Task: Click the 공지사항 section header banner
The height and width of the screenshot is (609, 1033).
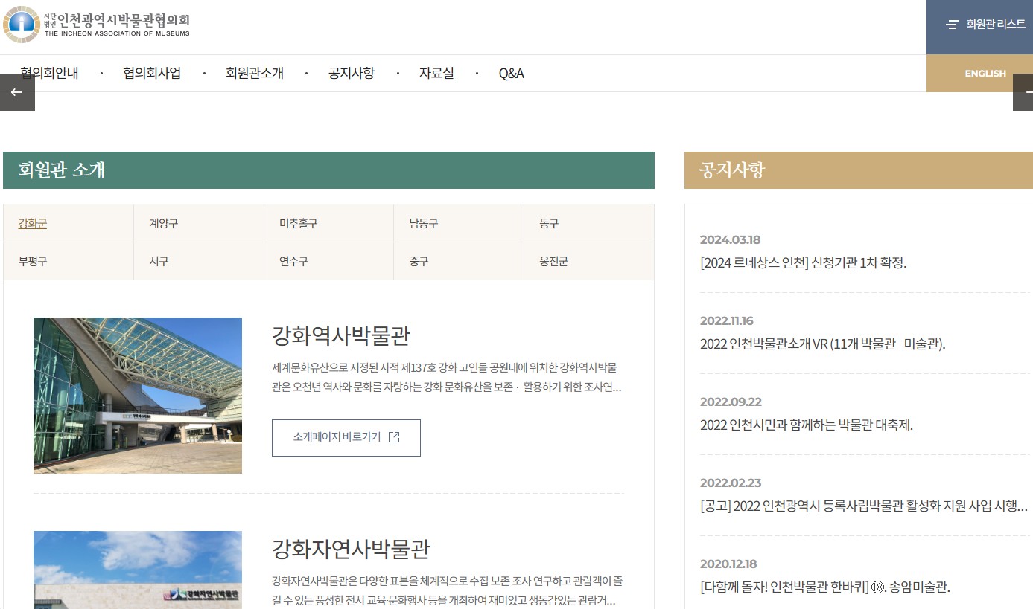Action: (859, 170)
